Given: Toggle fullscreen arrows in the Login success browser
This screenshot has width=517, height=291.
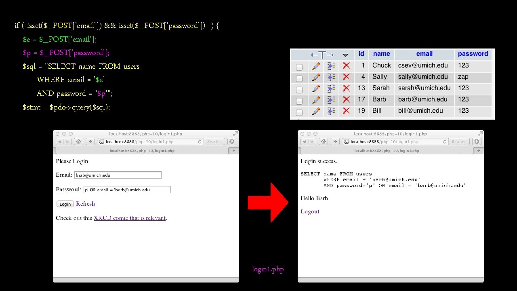Looking at the screenshot, I should coord(480,134).
